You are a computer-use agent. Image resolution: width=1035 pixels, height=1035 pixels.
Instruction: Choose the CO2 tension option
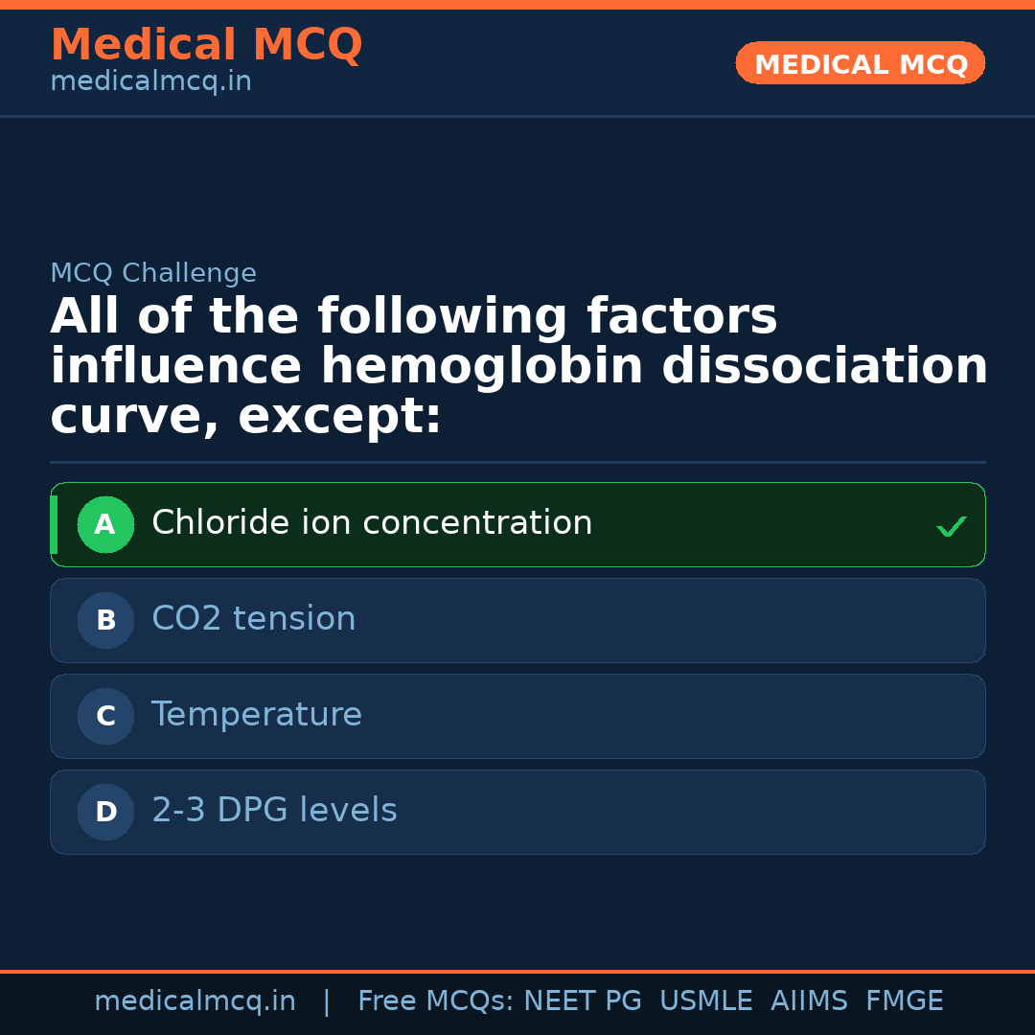pos(254,619)
